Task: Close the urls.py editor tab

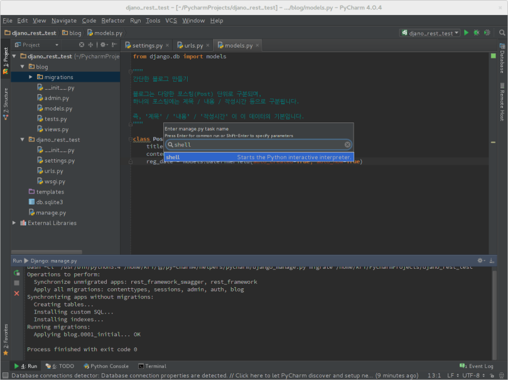Action: pyautogui.click(x=208, y=45)
